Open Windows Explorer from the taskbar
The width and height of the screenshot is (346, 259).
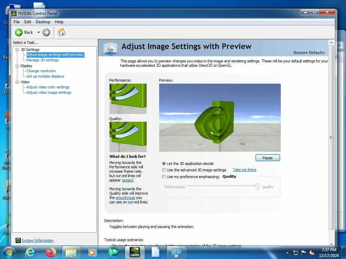pyautogui.click(x=71, y=252)
